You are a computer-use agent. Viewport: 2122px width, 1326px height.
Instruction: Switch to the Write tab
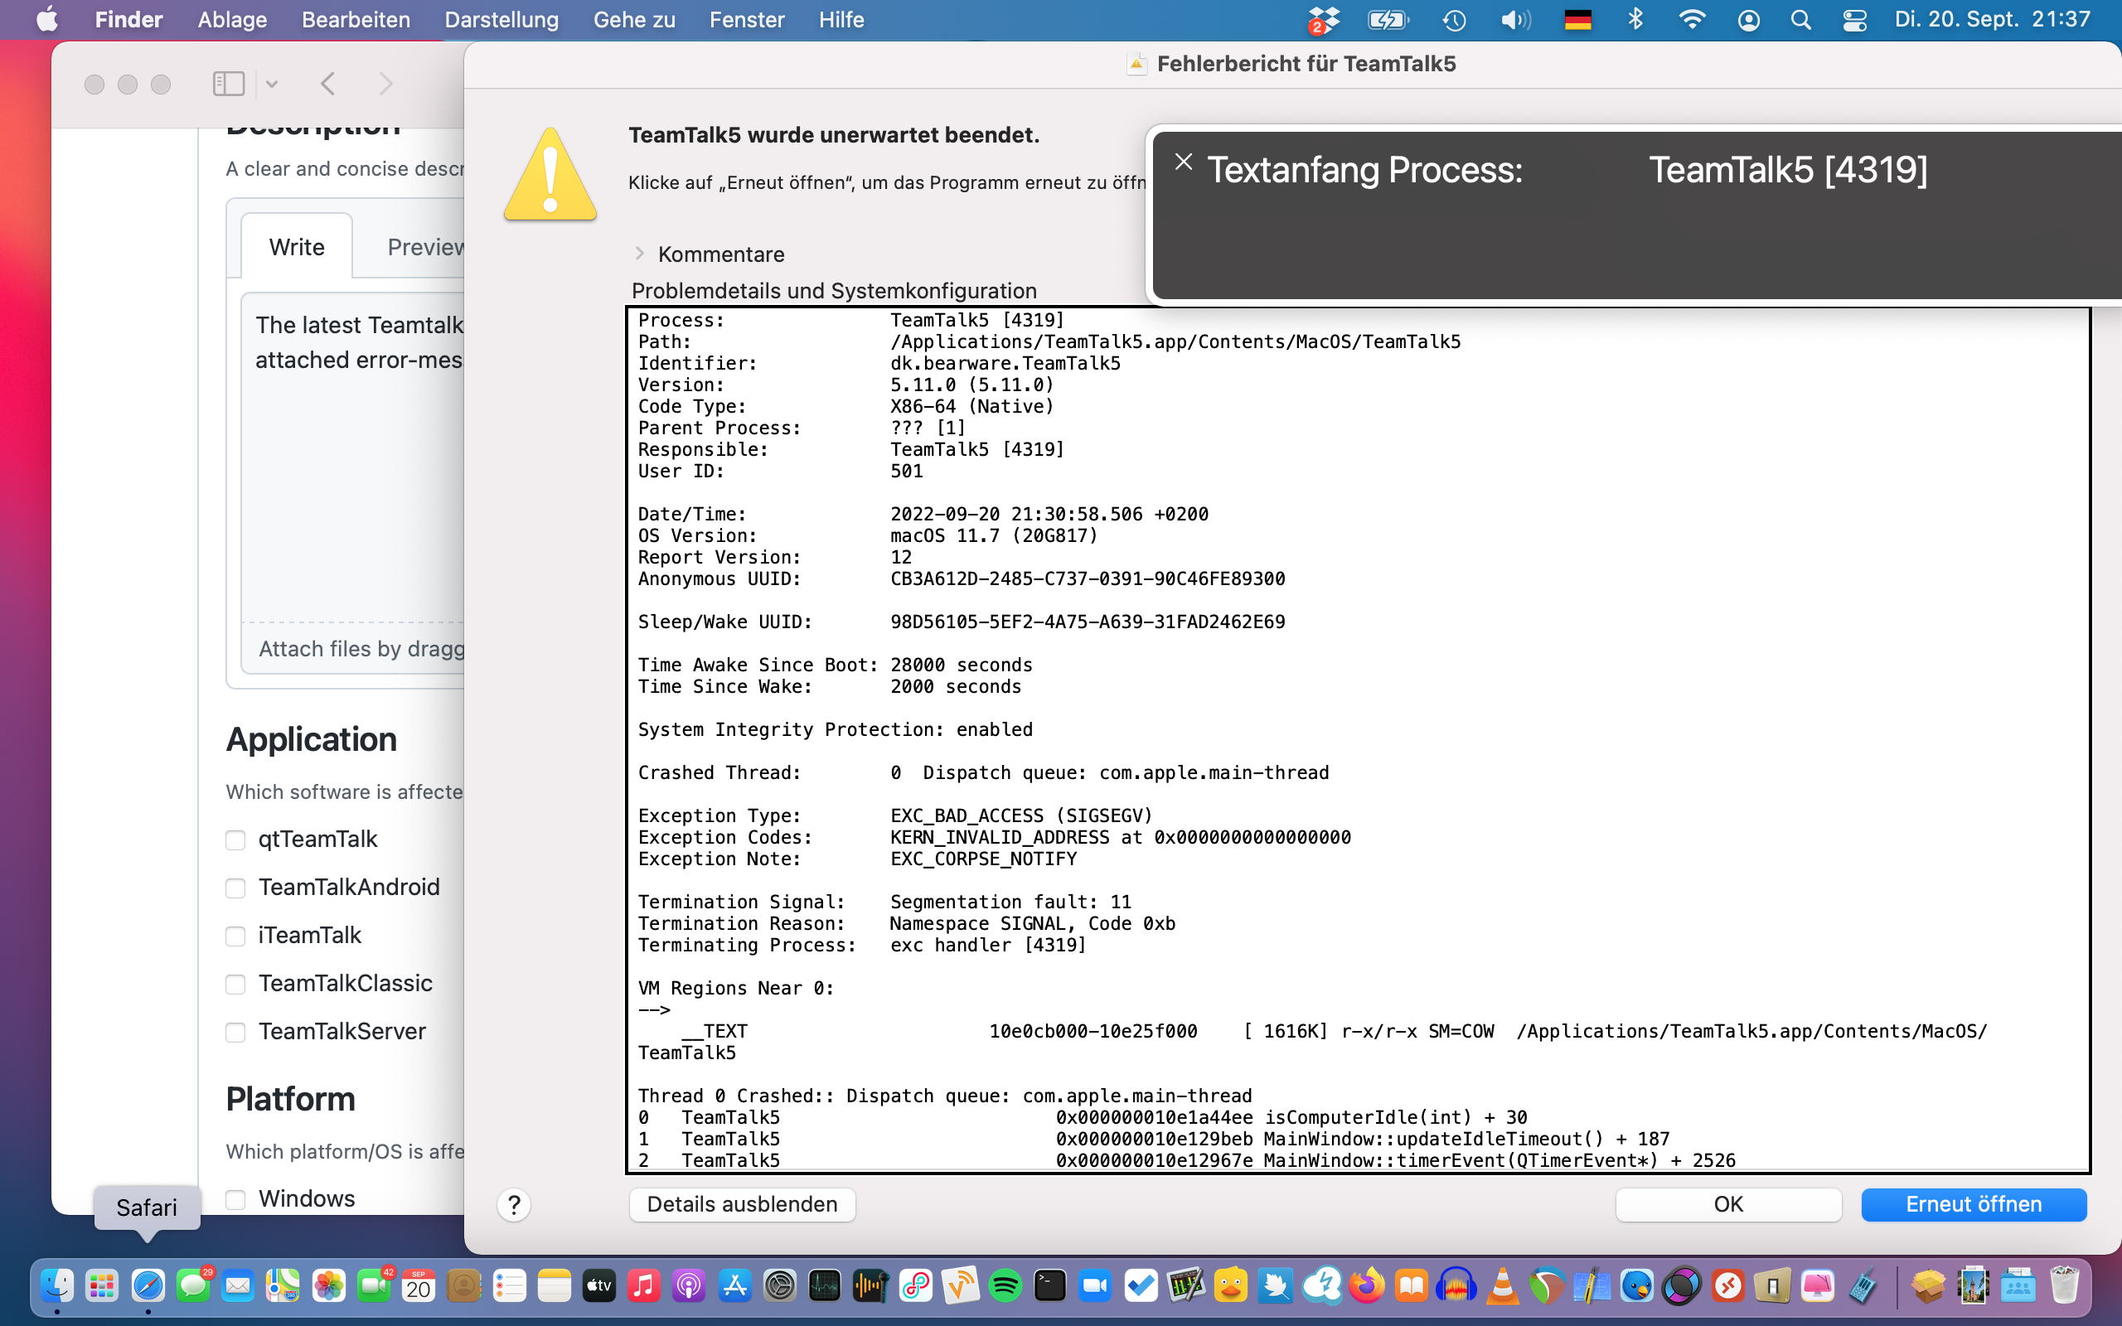(297, 247)
